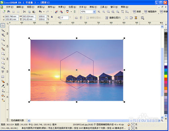The height and width of the screenshot is (131, 169).
Task: Open the zoom level dropdown showing 43%
Action: point(94,12)
